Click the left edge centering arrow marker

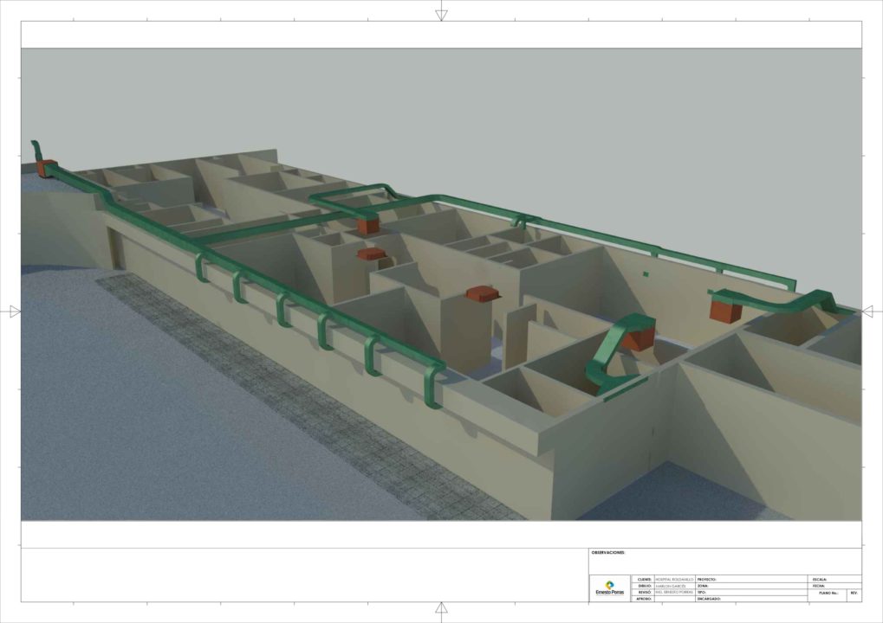pos(14,311)
